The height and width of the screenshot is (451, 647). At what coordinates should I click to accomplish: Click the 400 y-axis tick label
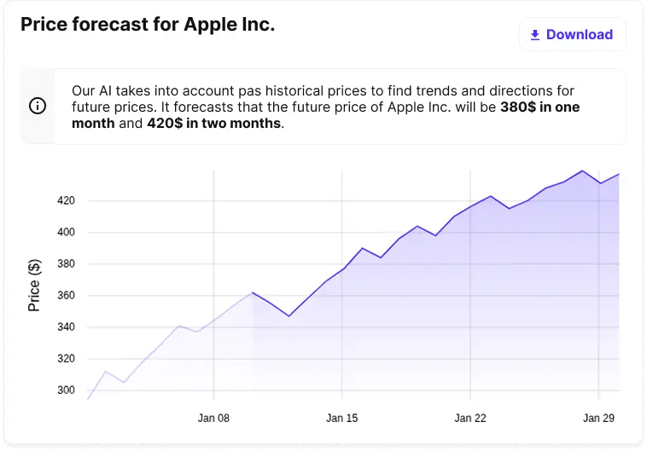coord(67,233)
